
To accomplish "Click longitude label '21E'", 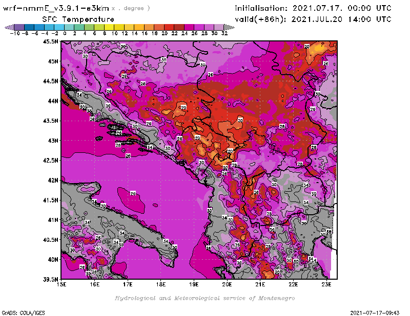I will (260, 284).
